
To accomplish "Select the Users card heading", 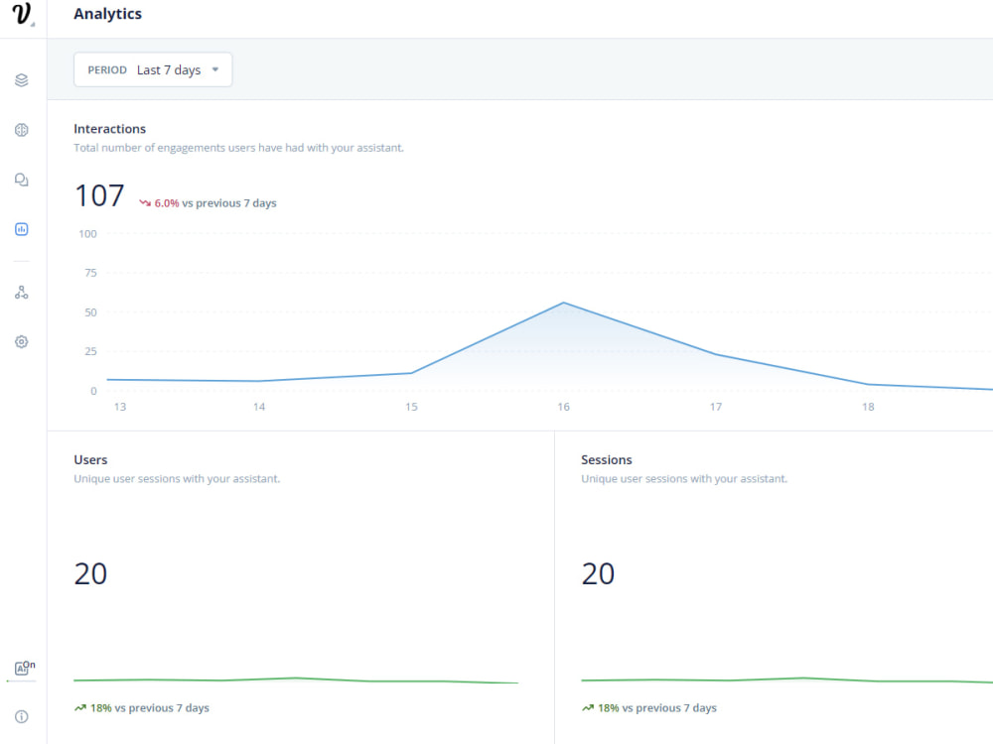I will pyautogui.click(x=90, y=459).
